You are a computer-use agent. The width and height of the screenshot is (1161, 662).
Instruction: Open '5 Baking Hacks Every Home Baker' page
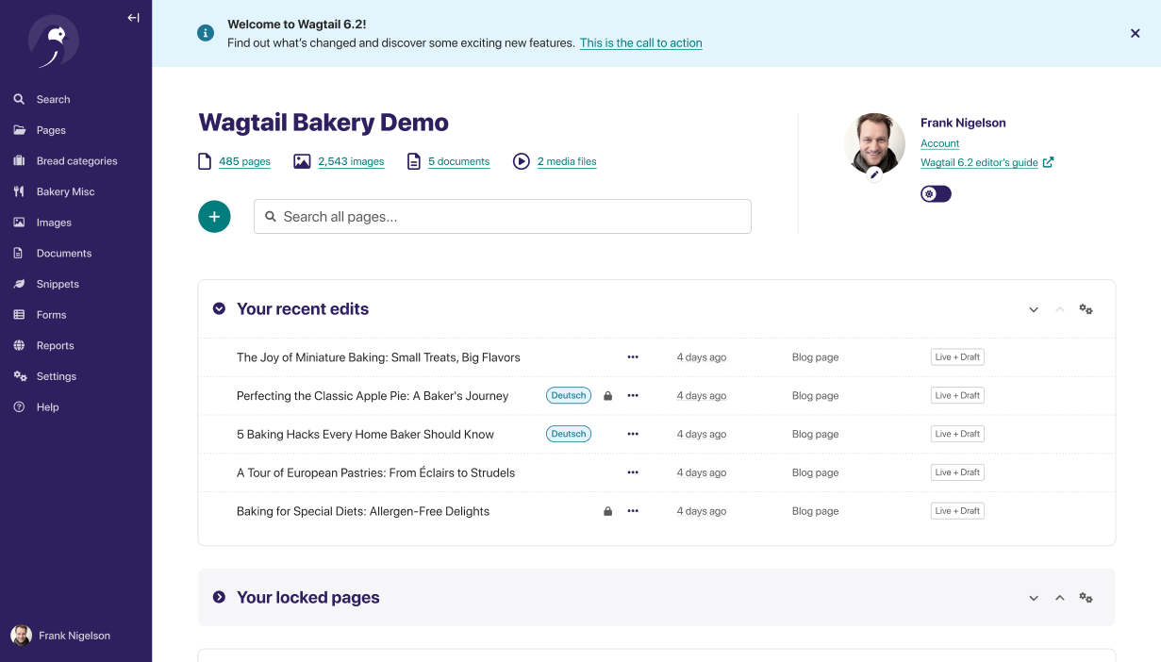tap(365, 435)
